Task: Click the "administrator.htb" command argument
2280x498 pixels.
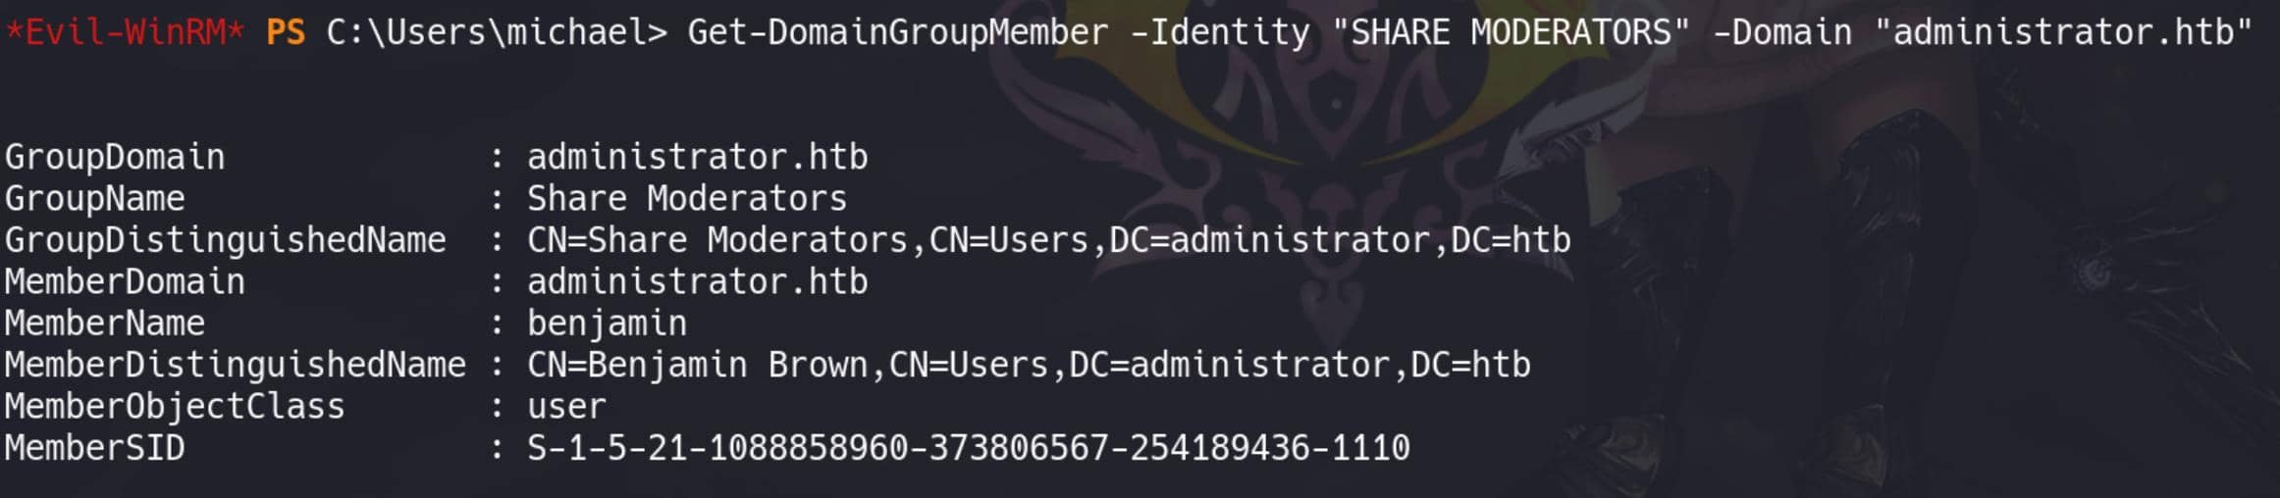Action: pos(2062,32)
